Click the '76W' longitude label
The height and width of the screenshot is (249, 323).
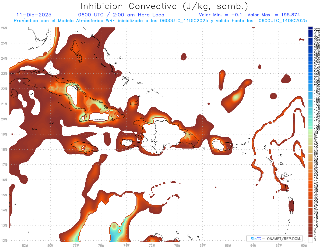(x=101, y=245)
